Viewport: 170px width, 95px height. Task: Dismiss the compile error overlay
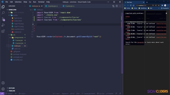pyautogui.click(x=166, y=13)
